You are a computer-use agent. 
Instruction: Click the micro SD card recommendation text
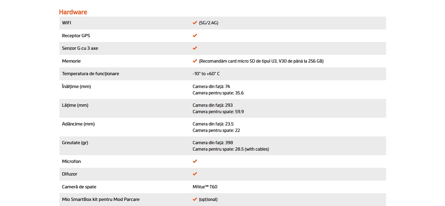click(x=261, y=61)
